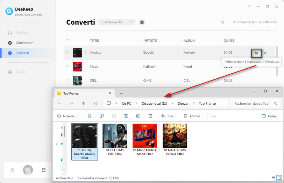
Task: Click KeBlack artist cell
Action: tap(149, 67)
